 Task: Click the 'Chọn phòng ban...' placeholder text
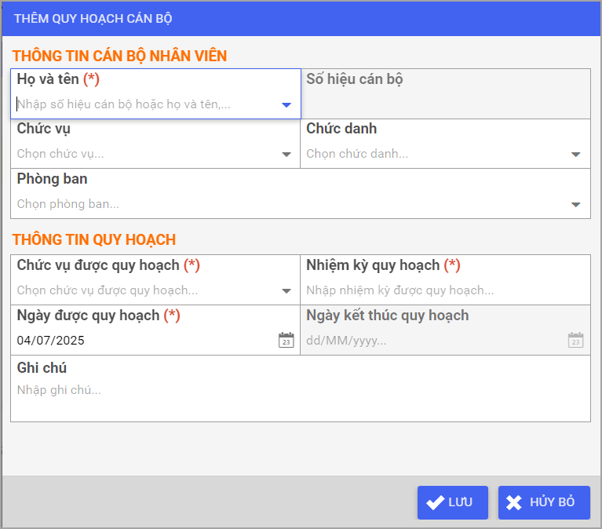(68, 204)
